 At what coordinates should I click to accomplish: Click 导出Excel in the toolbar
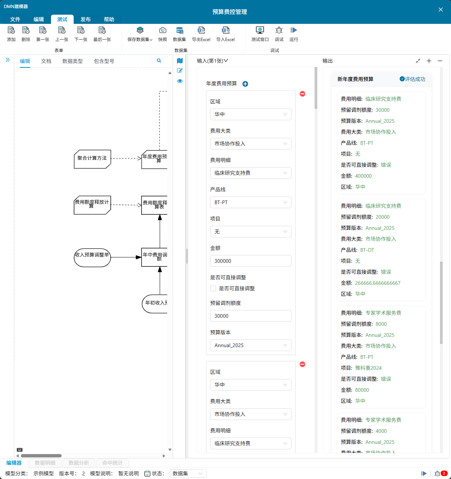click(x=201, y=30)
